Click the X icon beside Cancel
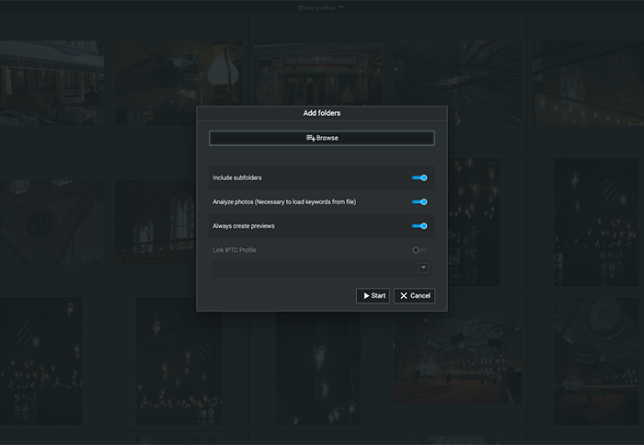 click(403, 296)
